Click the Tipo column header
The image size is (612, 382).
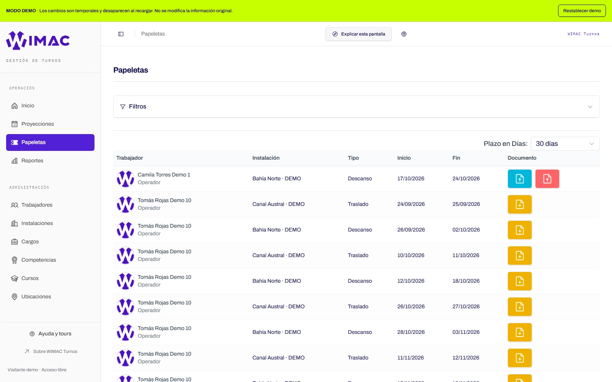353,158
